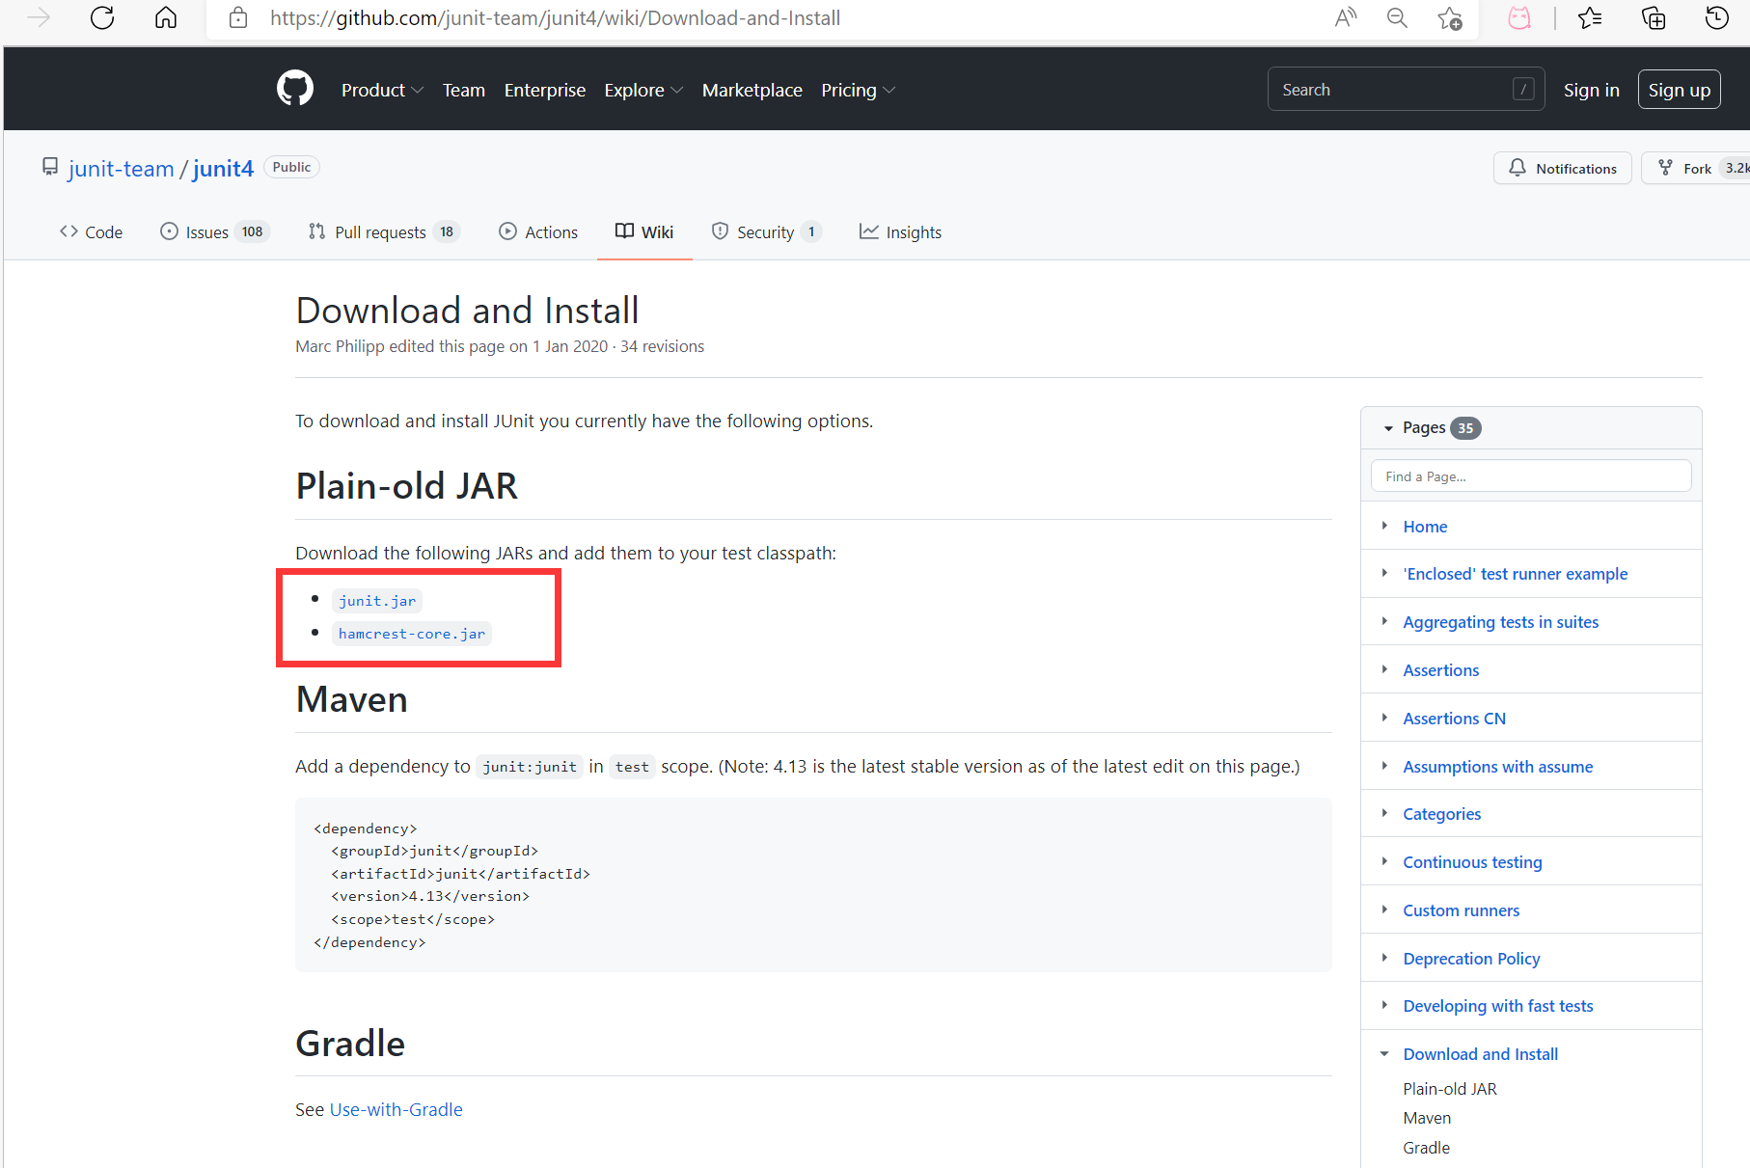Open Marketplace in GitHub header

(752, 90)
